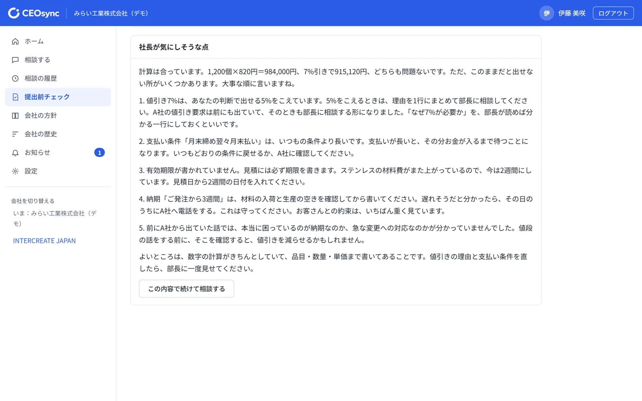Screen dimensions: 642x401
Task: Click the bell icon beside お知らせ
Action: 15,153
